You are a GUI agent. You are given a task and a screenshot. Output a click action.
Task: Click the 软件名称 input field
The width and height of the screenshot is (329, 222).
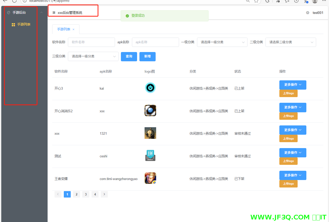point(91,42)
